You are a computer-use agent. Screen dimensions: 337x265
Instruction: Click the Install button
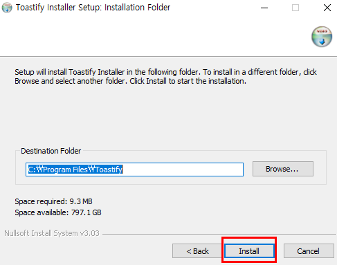coord(249,251)
